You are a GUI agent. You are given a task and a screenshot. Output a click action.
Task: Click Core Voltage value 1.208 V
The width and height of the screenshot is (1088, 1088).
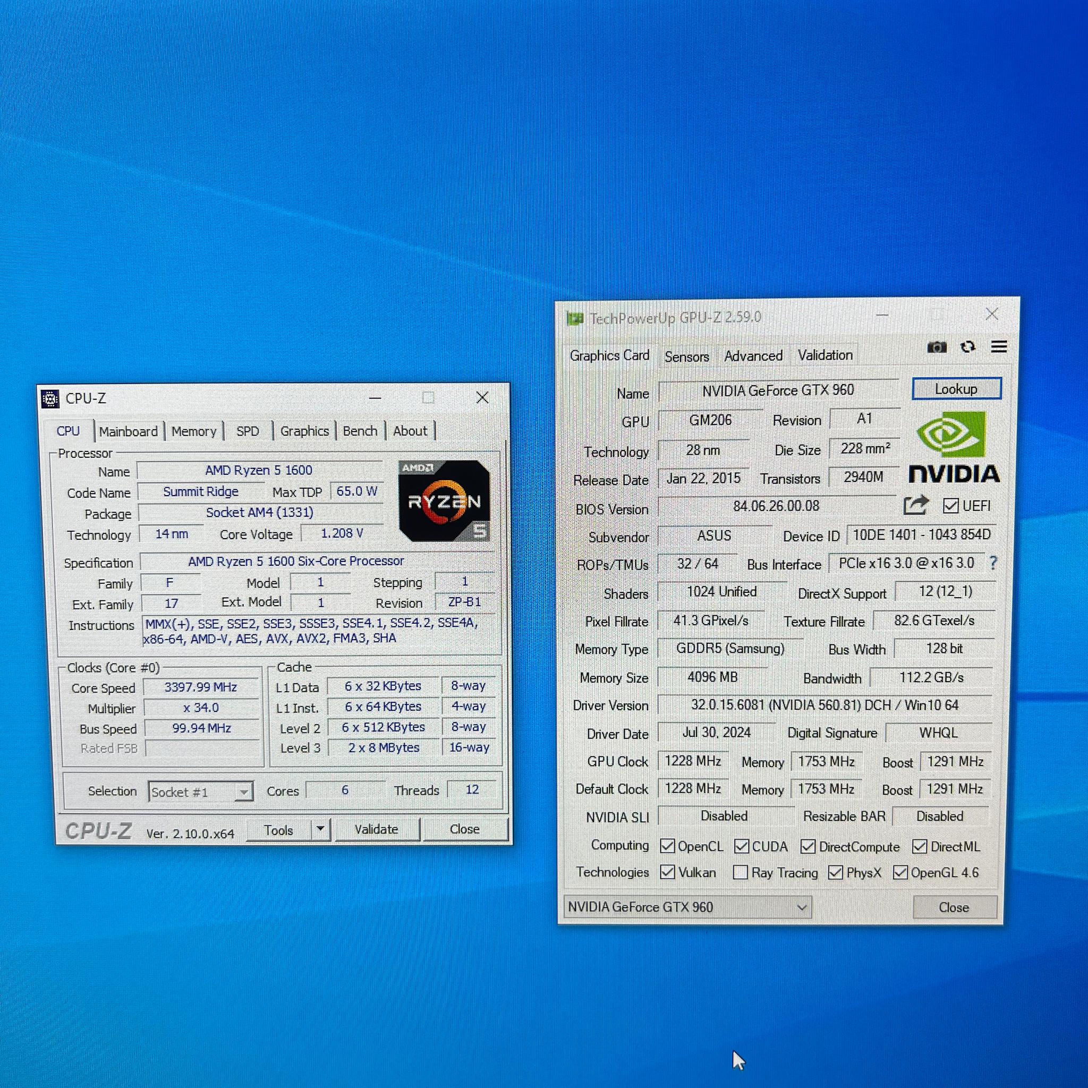342,533
